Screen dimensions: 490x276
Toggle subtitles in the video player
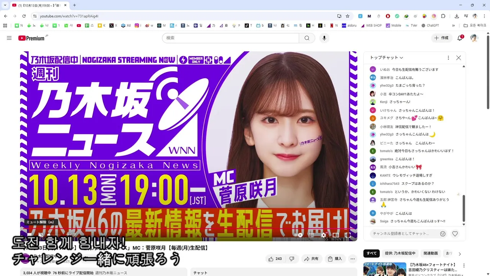pyautogui.click(x=312, y=235)
